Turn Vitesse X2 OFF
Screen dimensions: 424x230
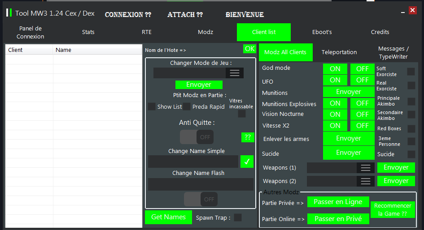click(363, 126)
